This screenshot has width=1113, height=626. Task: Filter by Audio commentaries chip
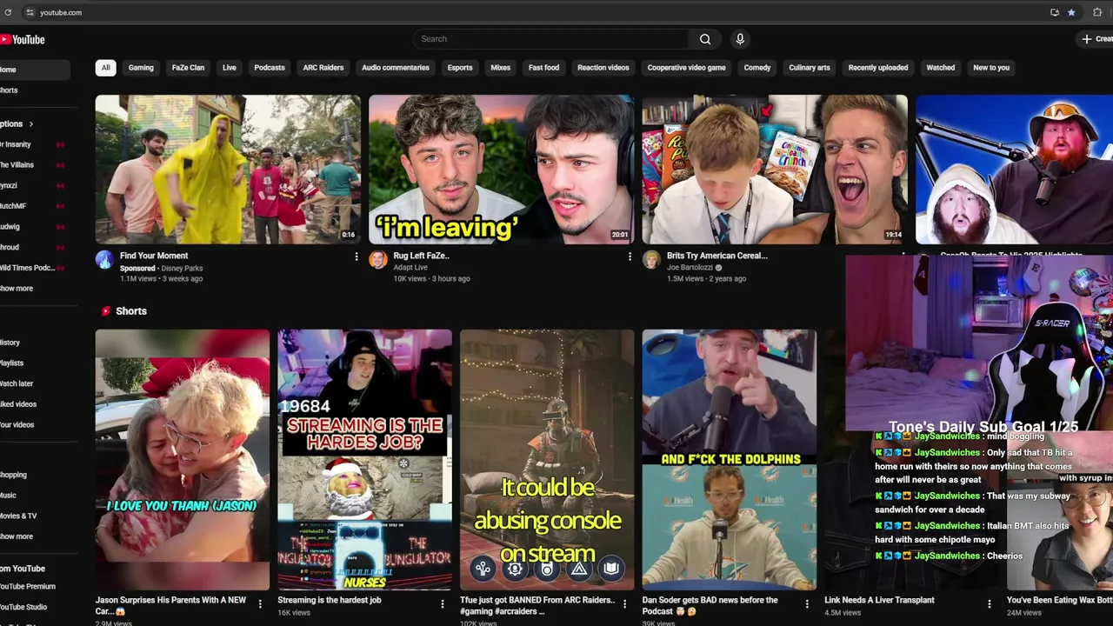[396, 68]
